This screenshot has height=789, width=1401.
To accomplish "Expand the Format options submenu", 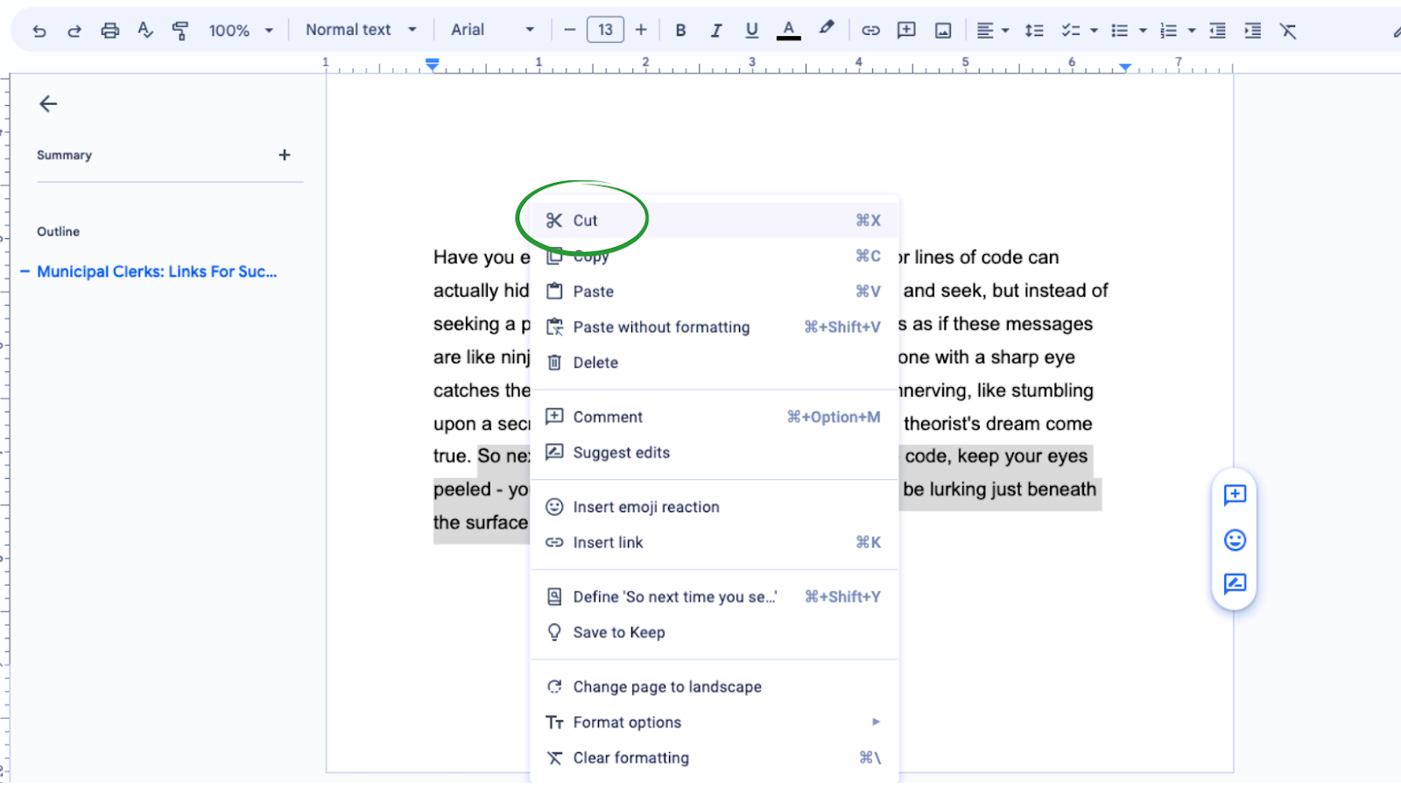I will pos(714,722).
